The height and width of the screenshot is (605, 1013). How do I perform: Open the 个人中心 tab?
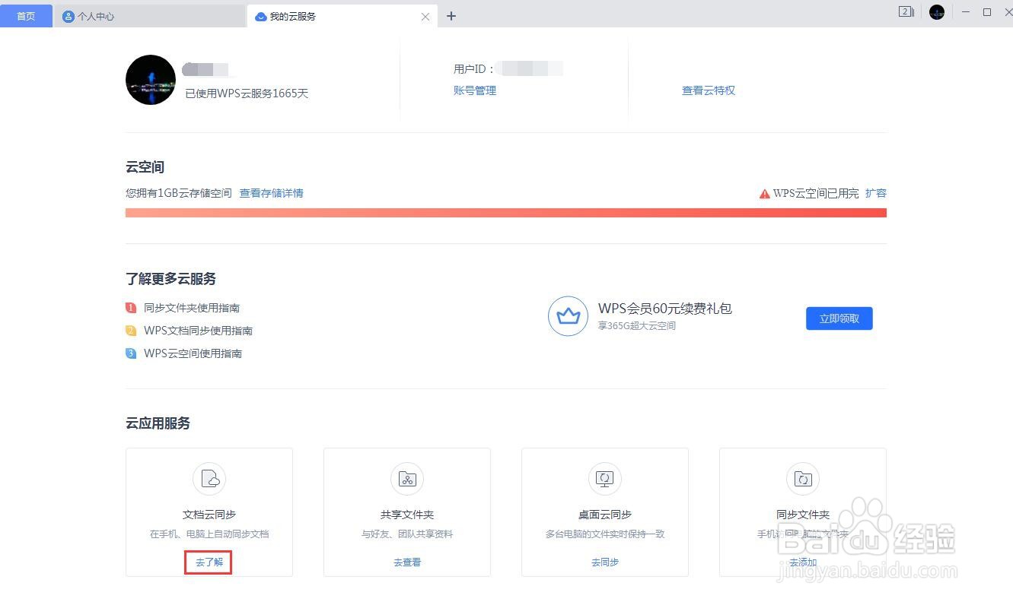click(151, 16)
